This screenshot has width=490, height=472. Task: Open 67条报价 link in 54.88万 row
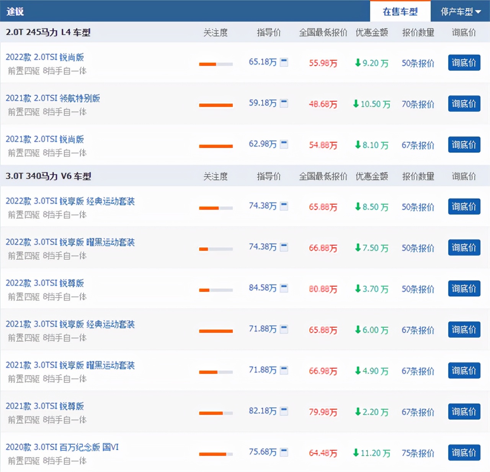(418, 145)
